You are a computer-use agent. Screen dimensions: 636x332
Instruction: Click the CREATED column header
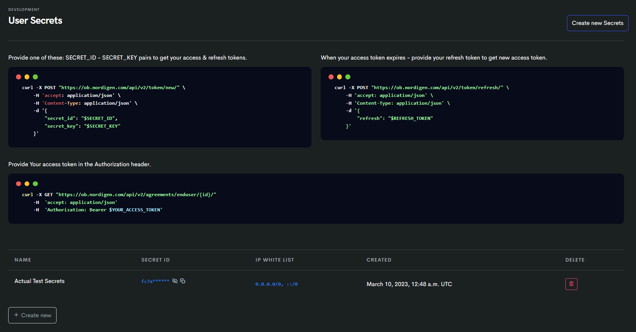click(378, 260)
